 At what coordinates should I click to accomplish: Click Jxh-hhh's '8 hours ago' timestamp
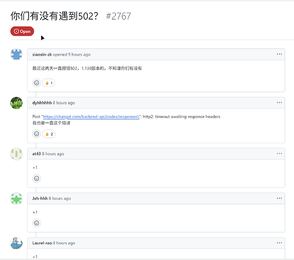click(x=60, y=199)
